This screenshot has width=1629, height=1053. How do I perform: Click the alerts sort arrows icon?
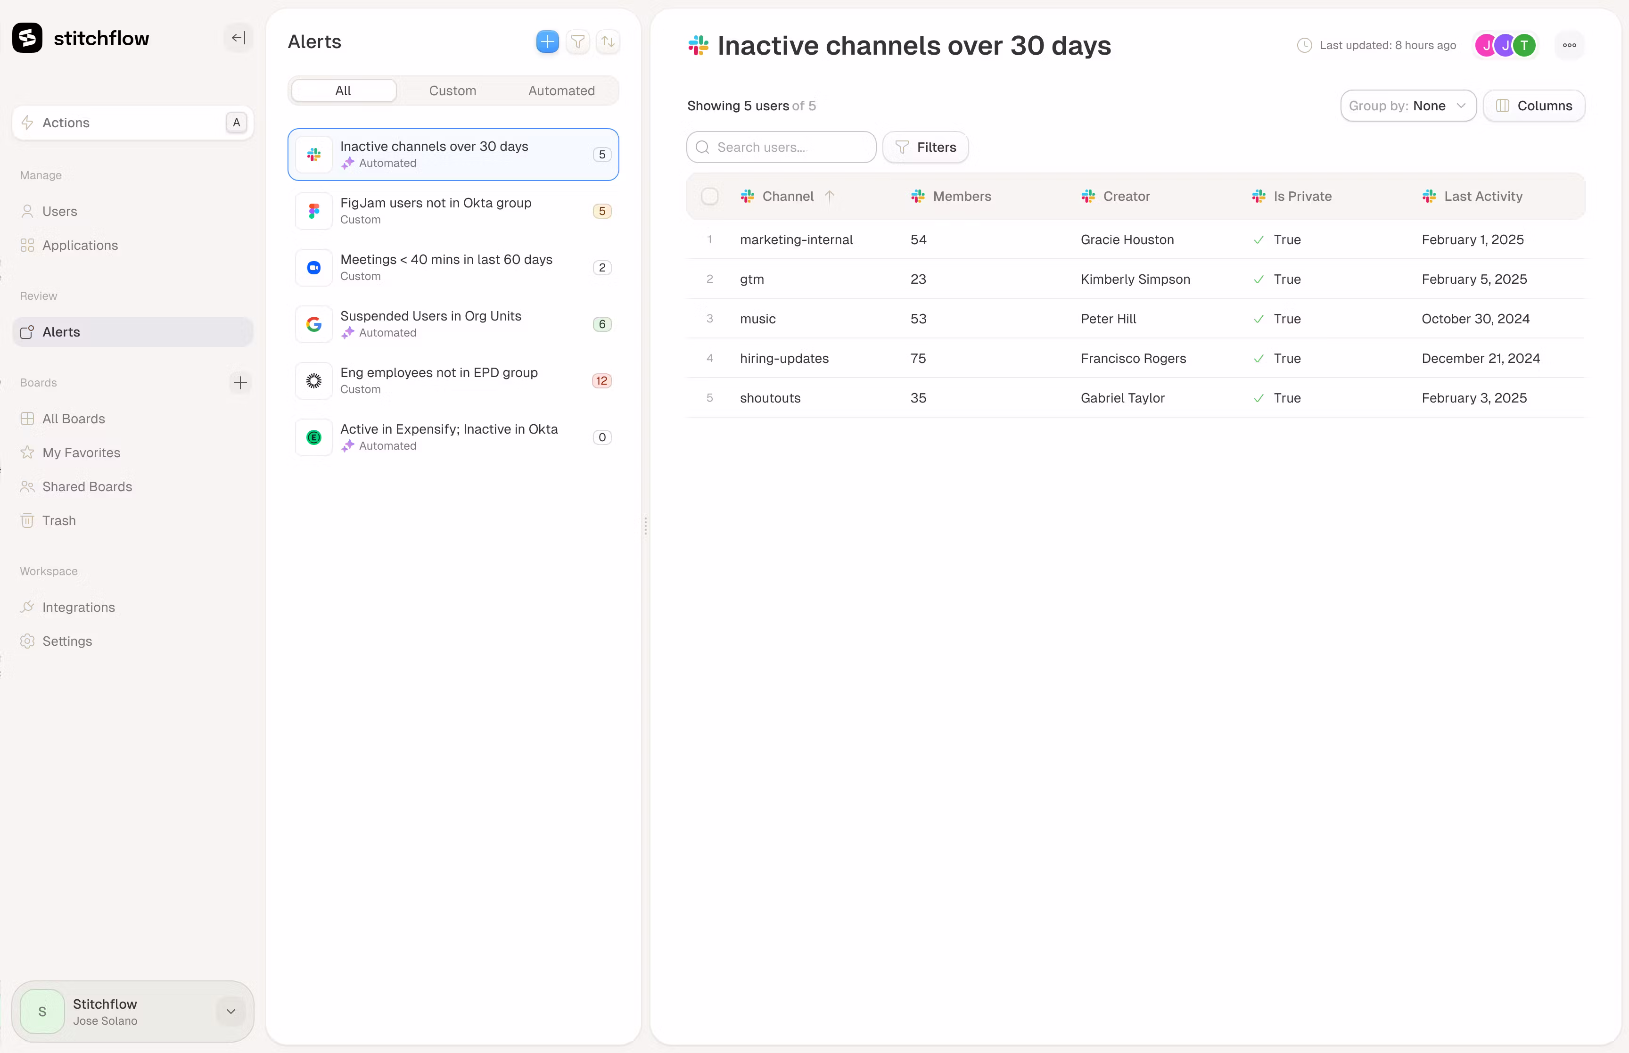point(608,41)
